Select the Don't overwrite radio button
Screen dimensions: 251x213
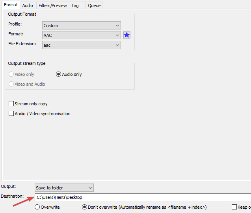(84, 207)
